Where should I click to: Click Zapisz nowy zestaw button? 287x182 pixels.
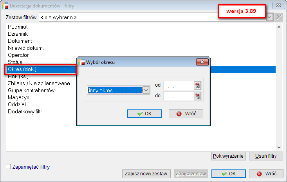pyautogui.click(x=146, y=174)
